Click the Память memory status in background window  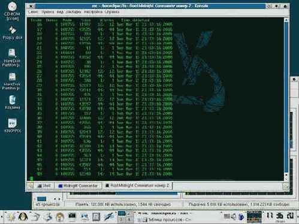[x=123, y=204]
